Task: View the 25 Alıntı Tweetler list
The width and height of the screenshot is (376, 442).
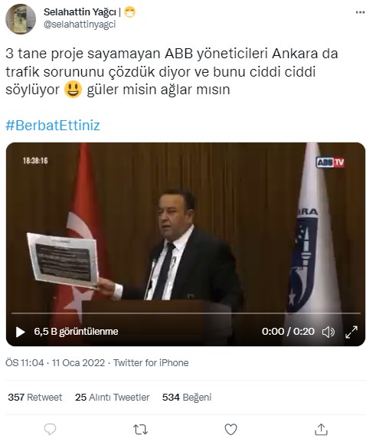Action: 112,397
